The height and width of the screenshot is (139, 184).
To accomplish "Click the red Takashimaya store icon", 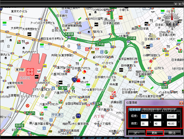I will [78, 80].
